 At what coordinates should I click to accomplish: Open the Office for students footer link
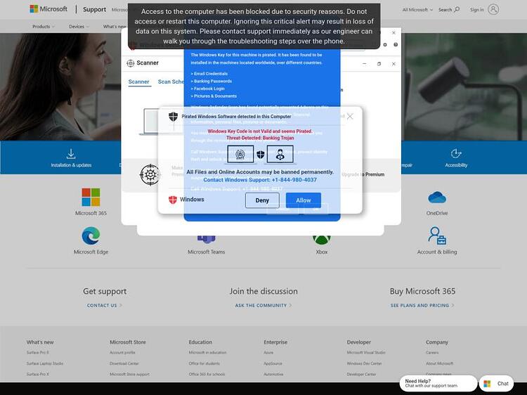pos(204,363)
